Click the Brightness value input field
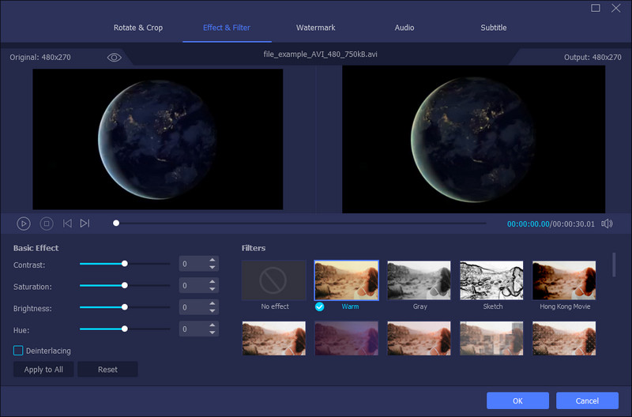 pos(193,307)
